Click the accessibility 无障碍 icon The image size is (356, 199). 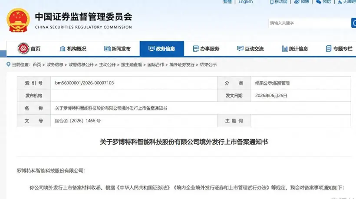click(340, 2)
